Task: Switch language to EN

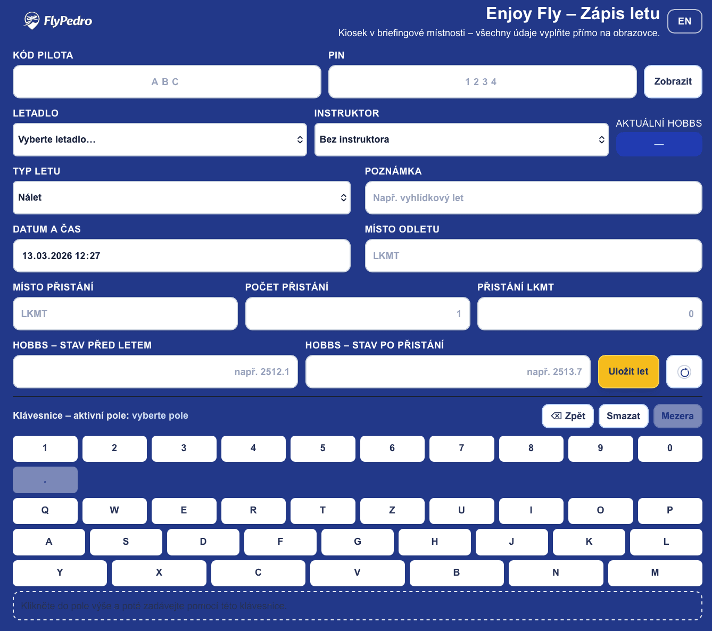Action: pos(684,21)
